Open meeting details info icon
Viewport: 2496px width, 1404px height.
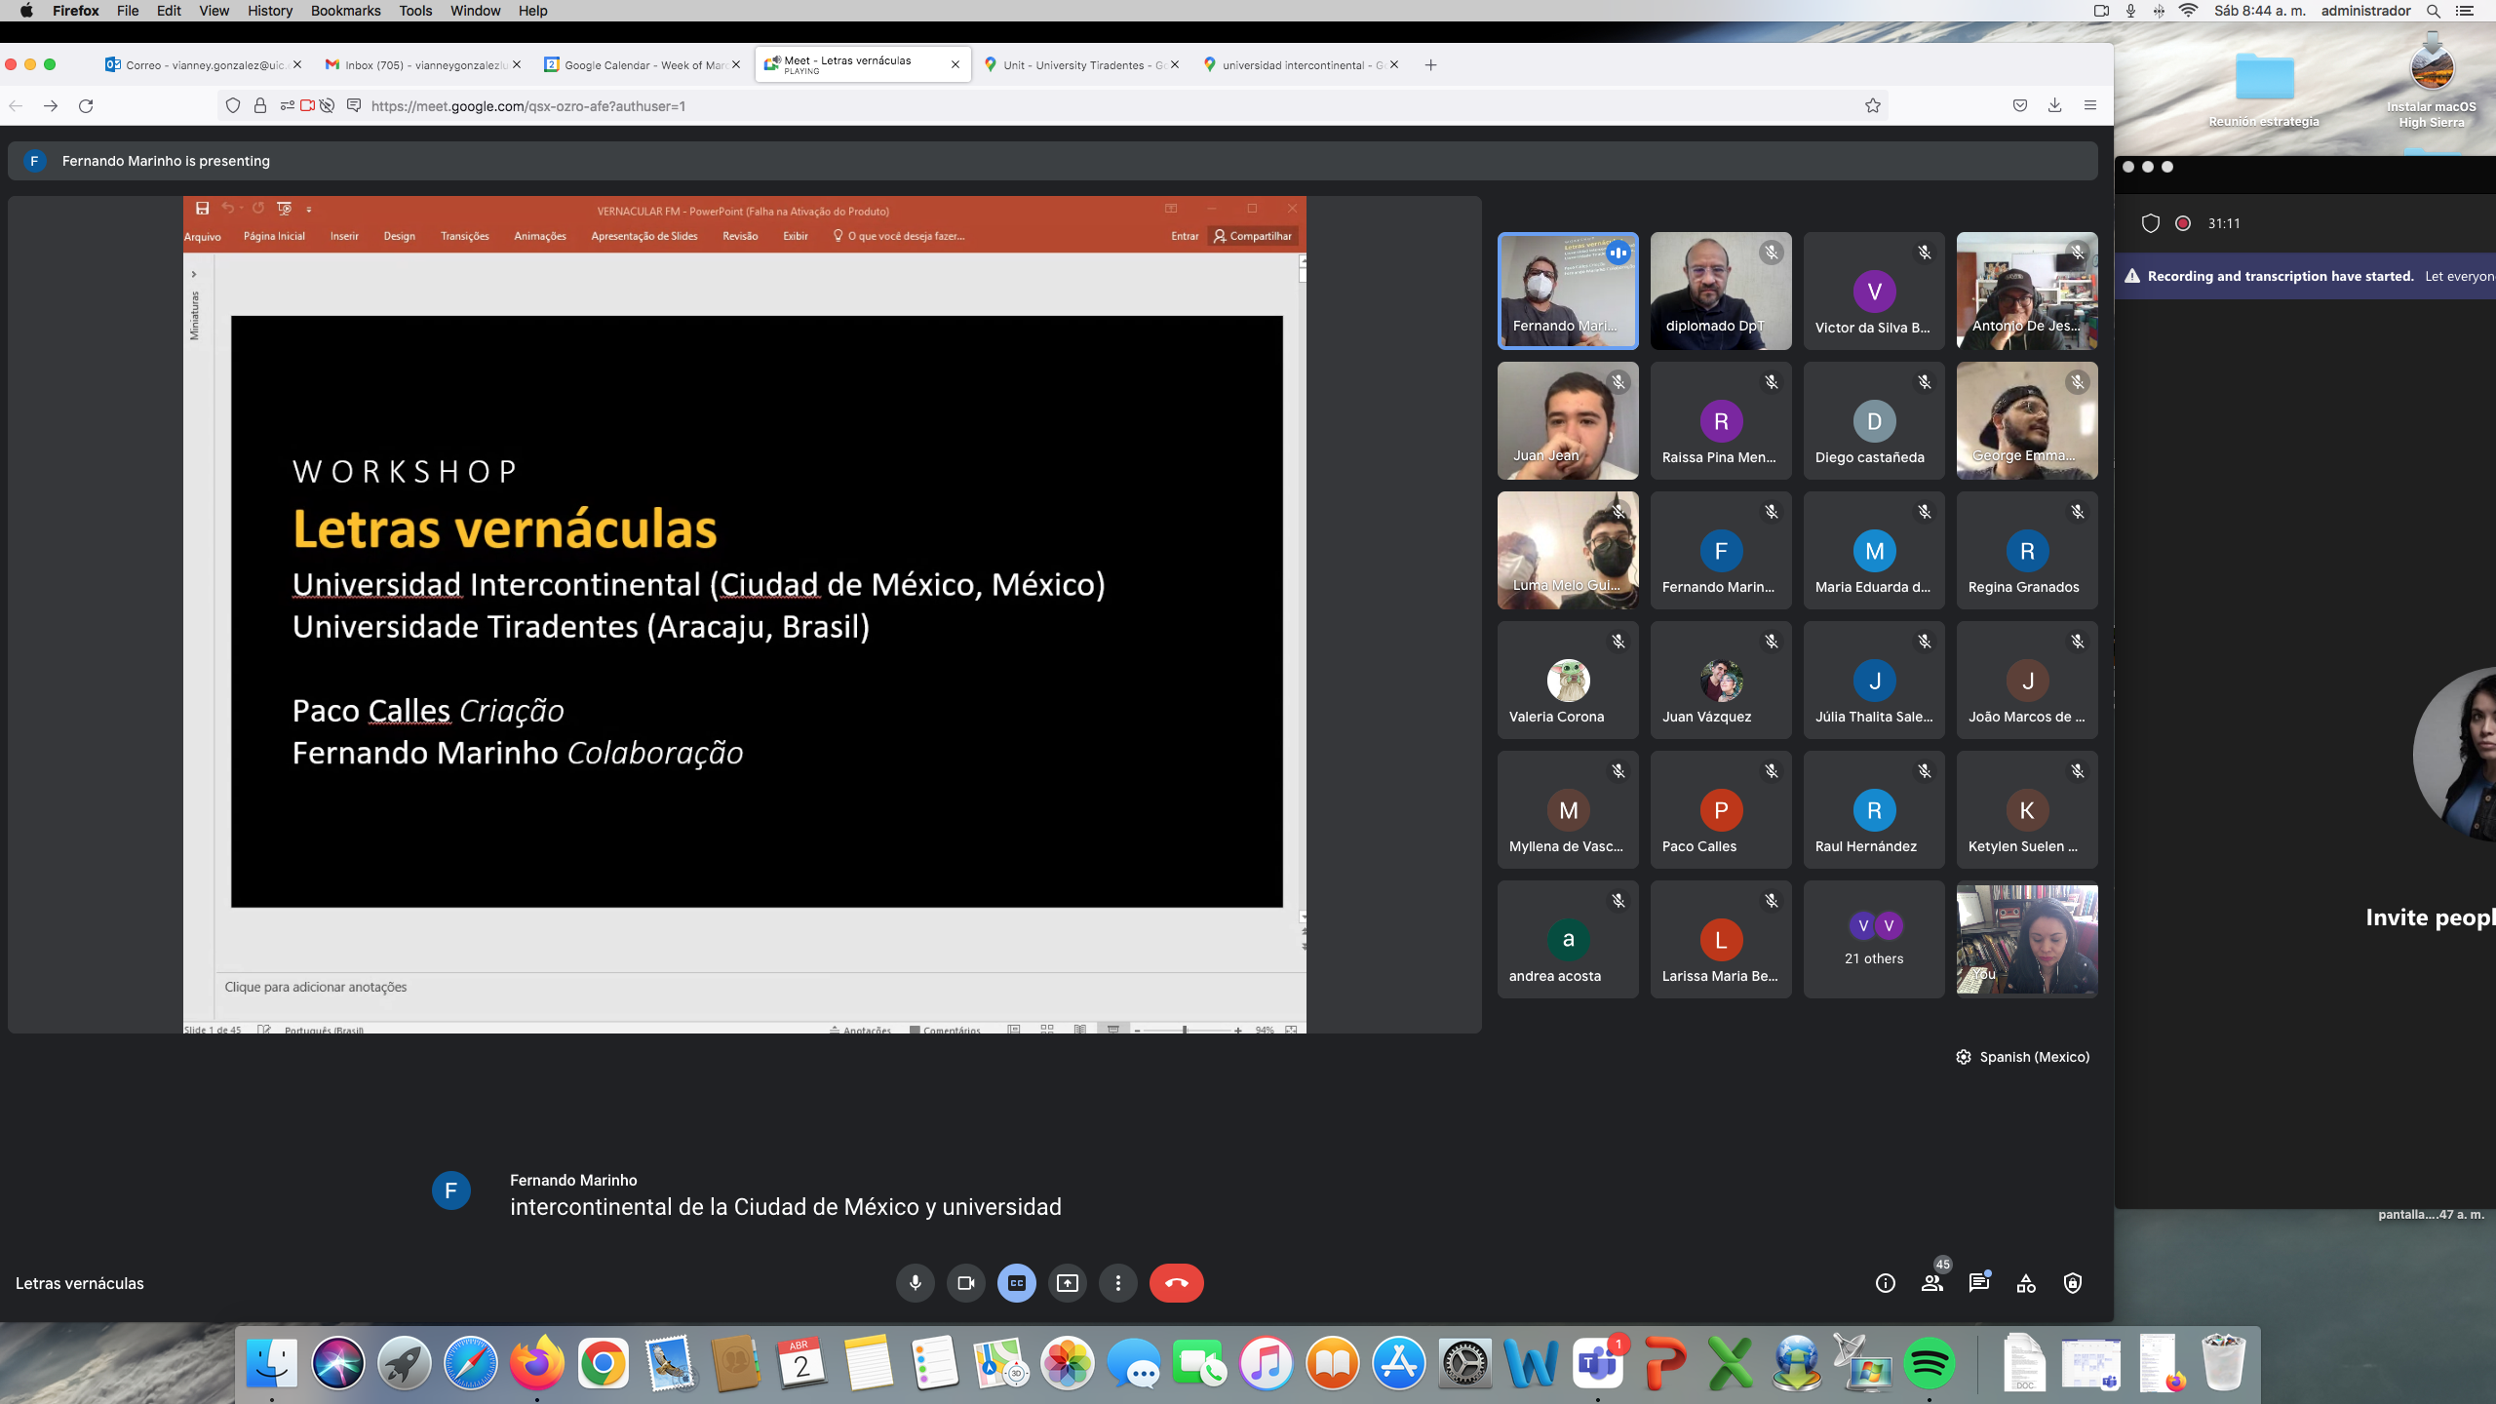pyautogui.click(x=1886, y=1283)
